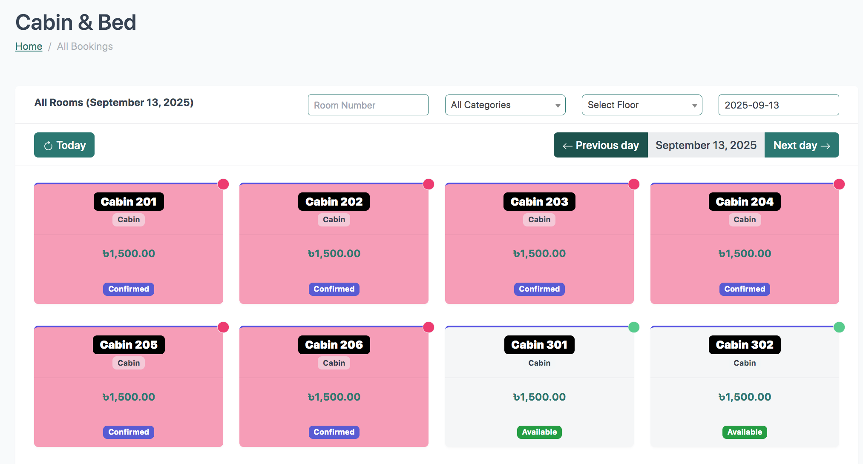Click the red status dot on Cabin 201
This screenshot has width=863, height=464.
pyautogui.click(x=223, y=184)
